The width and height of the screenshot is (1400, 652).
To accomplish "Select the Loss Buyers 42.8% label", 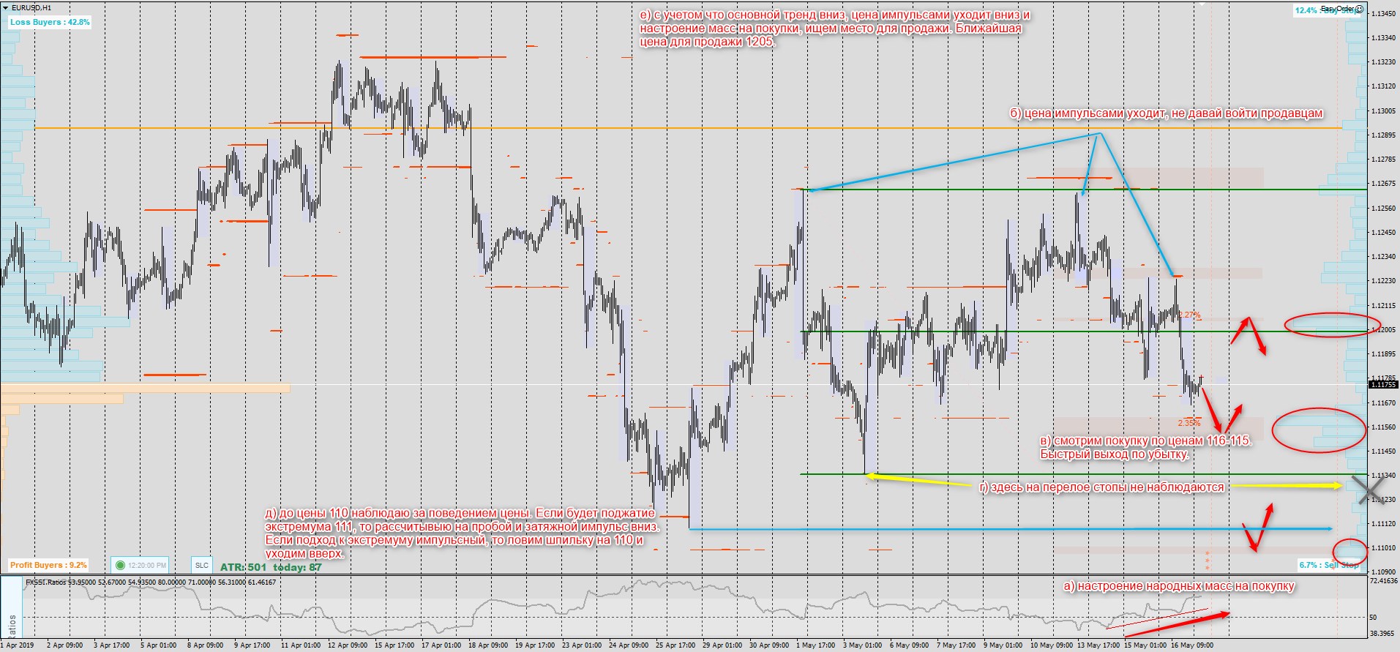I will [x=50, y=22].
